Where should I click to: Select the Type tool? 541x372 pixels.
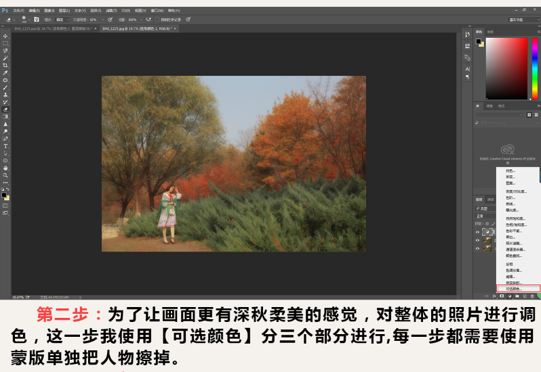(x=5, y=146)
